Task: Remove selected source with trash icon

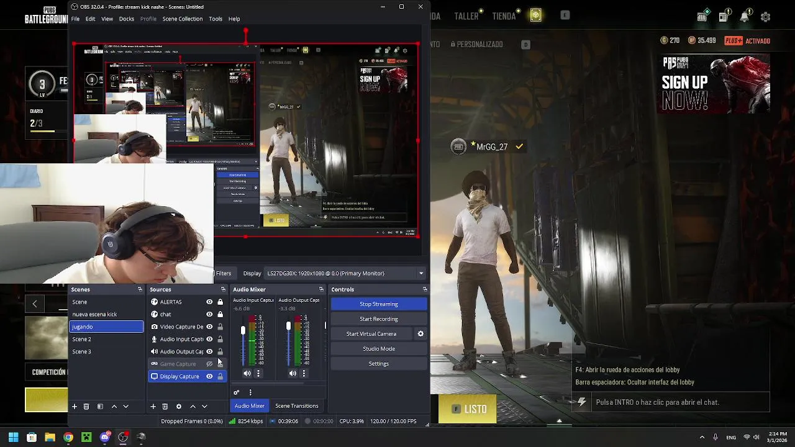Action: click(x=165, y=407)
